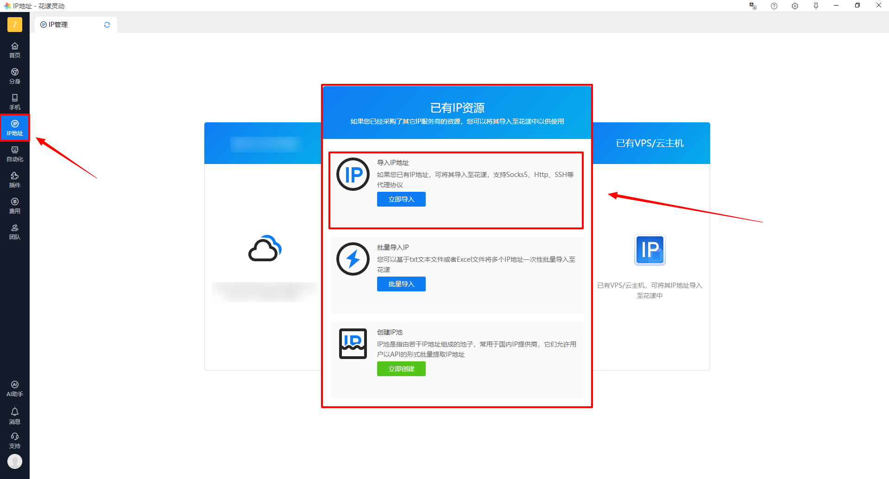Click the 立即导入 import button

401,199
